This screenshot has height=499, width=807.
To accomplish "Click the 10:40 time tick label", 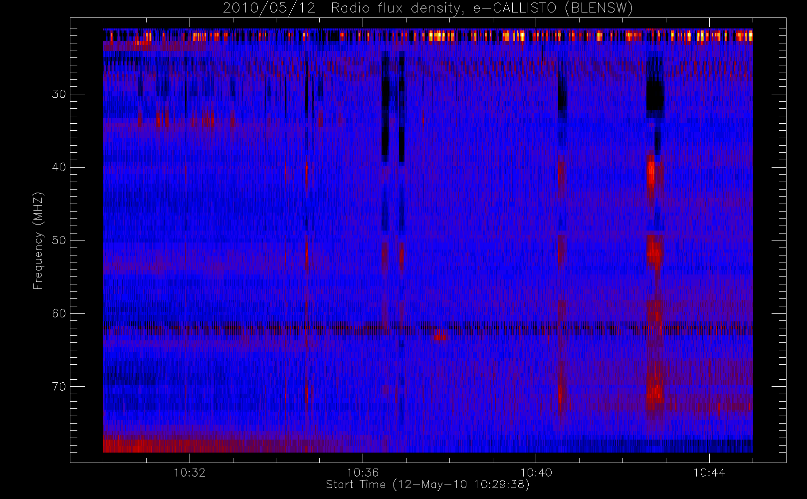I will 536,473.
